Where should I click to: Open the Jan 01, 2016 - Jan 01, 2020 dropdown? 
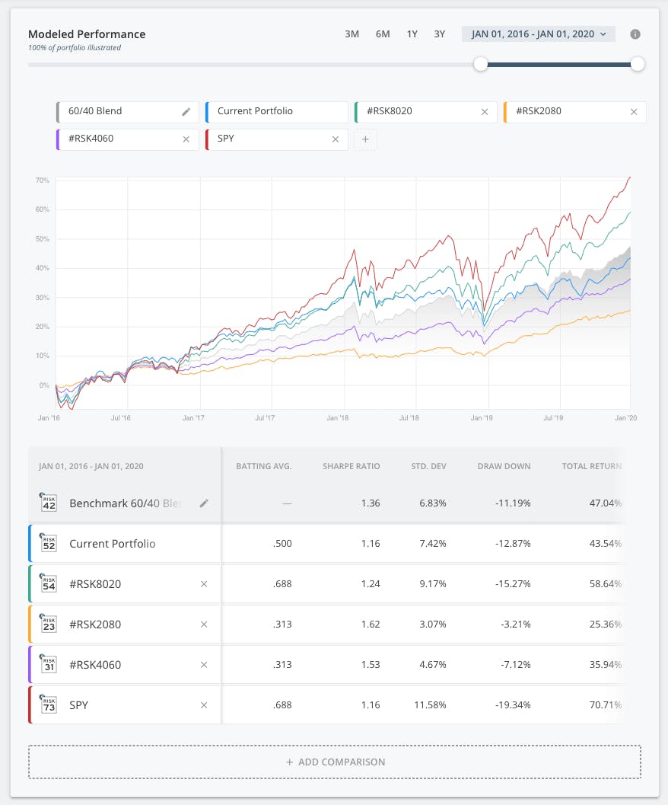point(538,34)
